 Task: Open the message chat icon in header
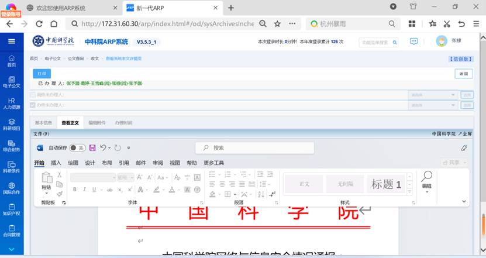coord(413,41)
